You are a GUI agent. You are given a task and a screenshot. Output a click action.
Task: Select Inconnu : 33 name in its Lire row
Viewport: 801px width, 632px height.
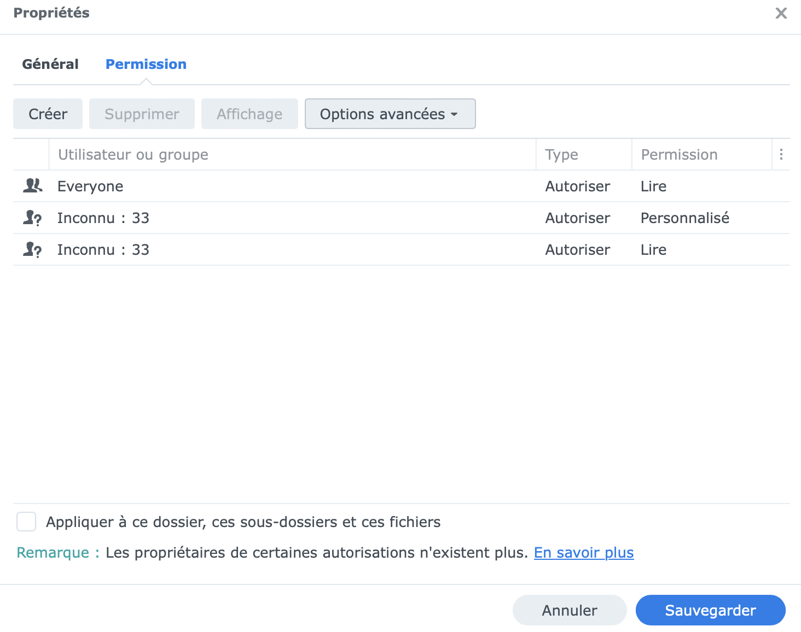point(103,250)
